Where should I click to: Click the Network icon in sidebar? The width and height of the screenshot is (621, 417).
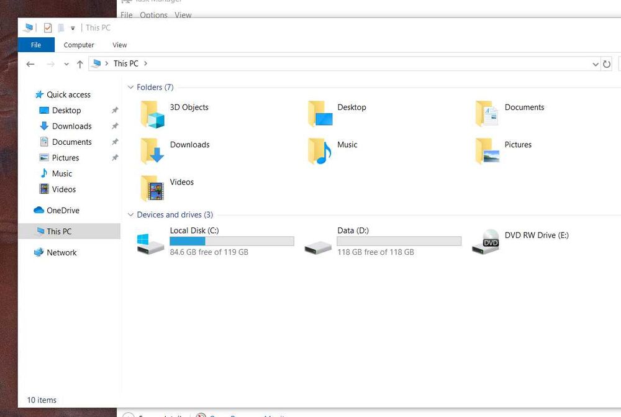pos(39,252)
